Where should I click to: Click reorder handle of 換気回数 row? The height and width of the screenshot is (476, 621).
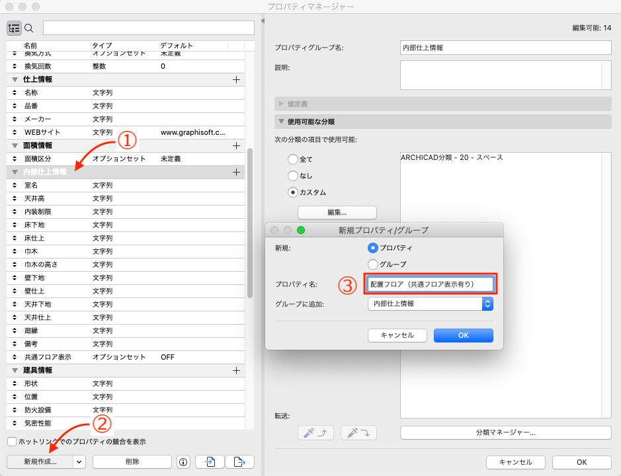tap(15, 66)
